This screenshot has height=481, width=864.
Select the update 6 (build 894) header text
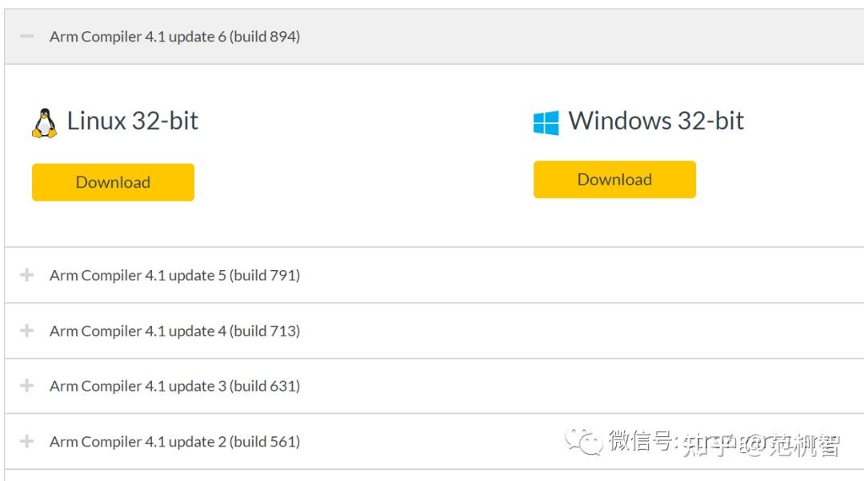[174, 37]
